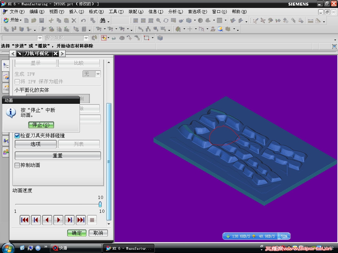Viewport: 338px width, 253px height.
Task: Click the Windows Start orb
Action: 8,248
